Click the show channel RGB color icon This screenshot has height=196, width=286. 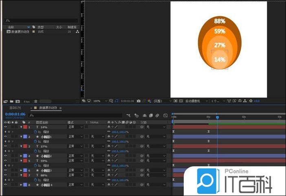tap(149, 101)
